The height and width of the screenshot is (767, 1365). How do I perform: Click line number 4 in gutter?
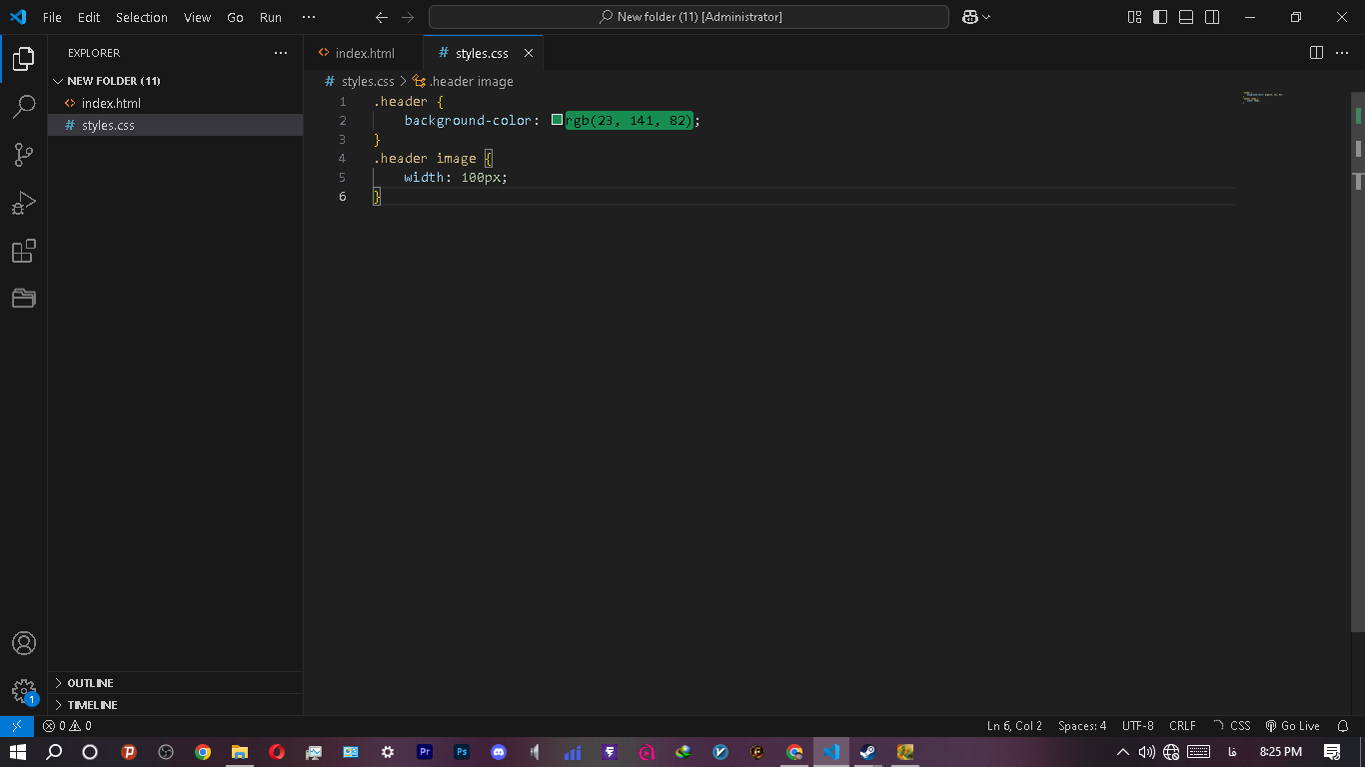click(x=343, y=158)
